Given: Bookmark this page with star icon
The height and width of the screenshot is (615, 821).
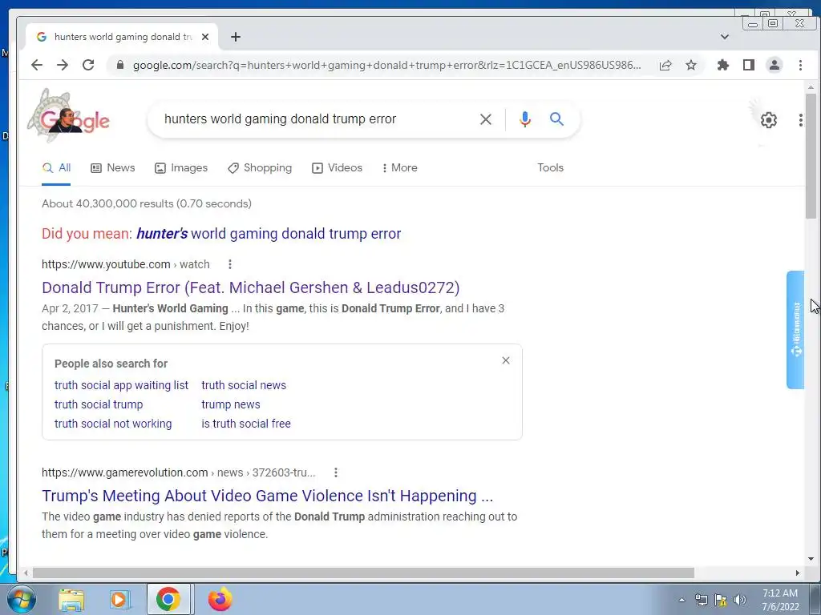Looking at the screenshot, I should [x=691, y=65].
